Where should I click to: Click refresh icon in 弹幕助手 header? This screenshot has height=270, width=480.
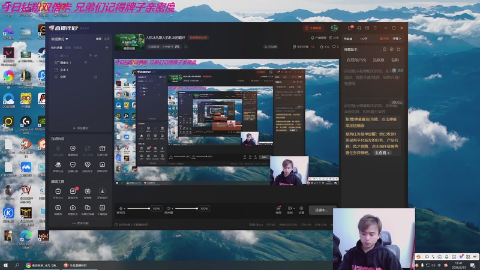click(x=398, y=49)
